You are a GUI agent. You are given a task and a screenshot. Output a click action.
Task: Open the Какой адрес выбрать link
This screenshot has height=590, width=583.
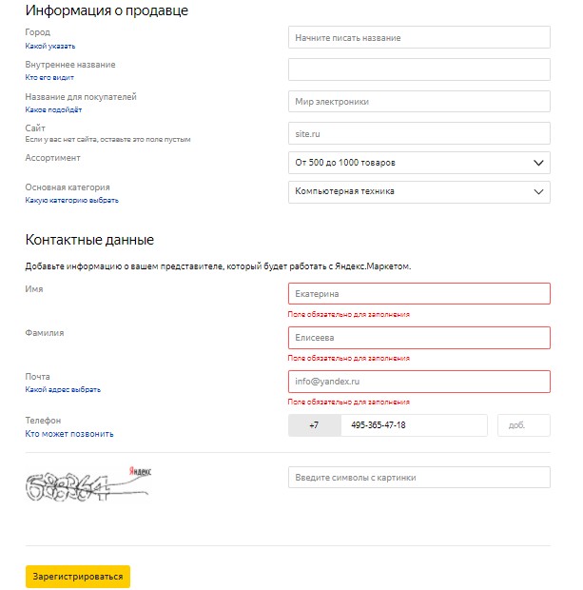coord(63,389)
